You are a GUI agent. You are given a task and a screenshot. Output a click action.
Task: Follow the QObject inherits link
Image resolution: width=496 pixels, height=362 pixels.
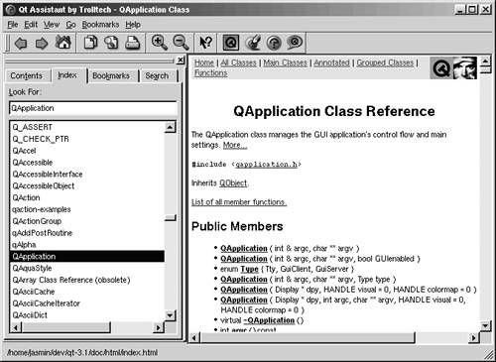(x=233, y=182)
